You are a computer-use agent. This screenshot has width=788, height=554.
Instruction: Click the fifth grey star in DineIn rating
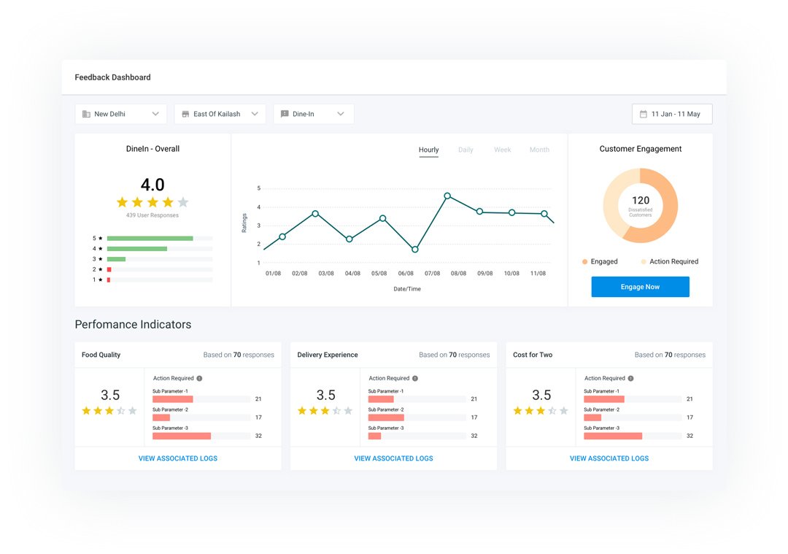click(x=183, y=202)
